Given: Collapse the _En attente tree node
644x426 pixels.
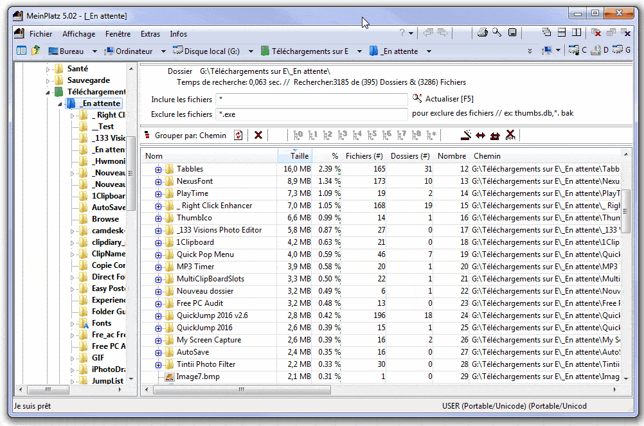Looking at the screenshot, I should click(x=60, y=104).
